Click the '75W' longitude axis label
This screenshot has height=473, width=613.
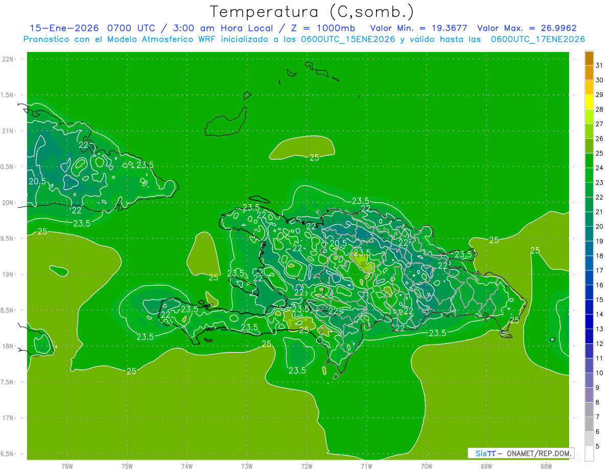[127, 466]
